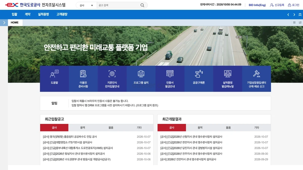303x170 pixels.
Task: Click the 최근개찰결과 section heading
Action: [172, 119]
